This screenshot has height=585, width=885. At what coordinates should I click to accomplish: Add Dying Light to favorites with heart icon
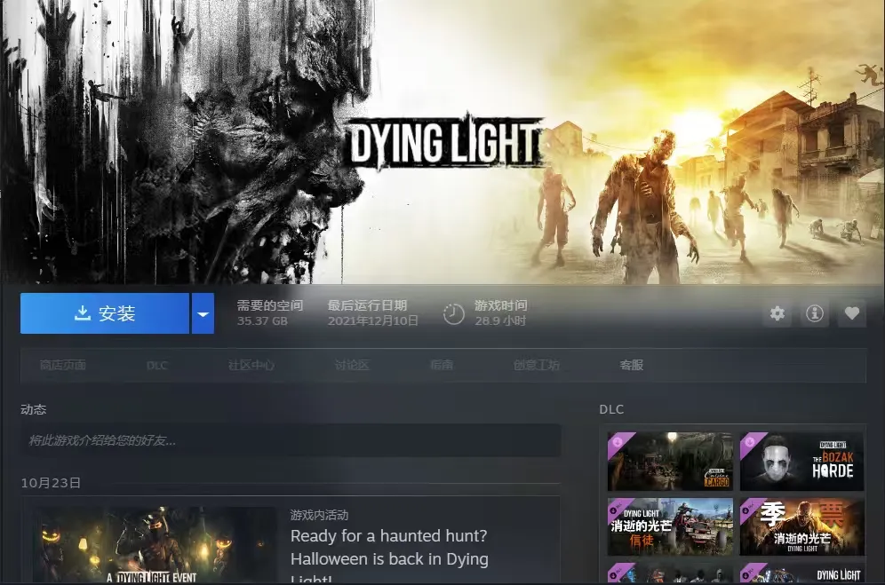click(x=851, y=313)
